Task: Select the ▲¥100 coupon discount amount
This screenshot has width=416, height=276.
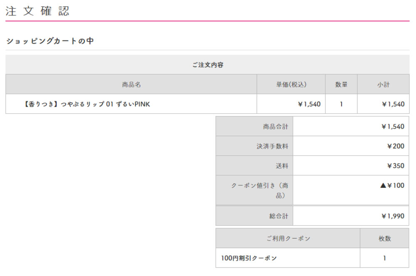Action: (392, 186)
